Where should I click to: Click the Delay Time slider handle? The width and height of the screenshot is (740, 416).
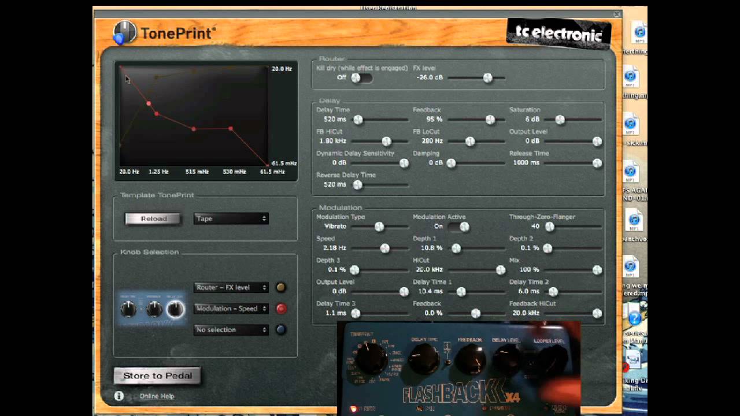pyautogui.click(x=358, y=120)
